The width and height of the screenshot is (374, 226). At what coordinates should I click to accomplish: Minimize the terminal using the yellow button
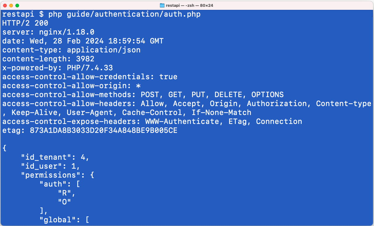[x=11, y=6]
